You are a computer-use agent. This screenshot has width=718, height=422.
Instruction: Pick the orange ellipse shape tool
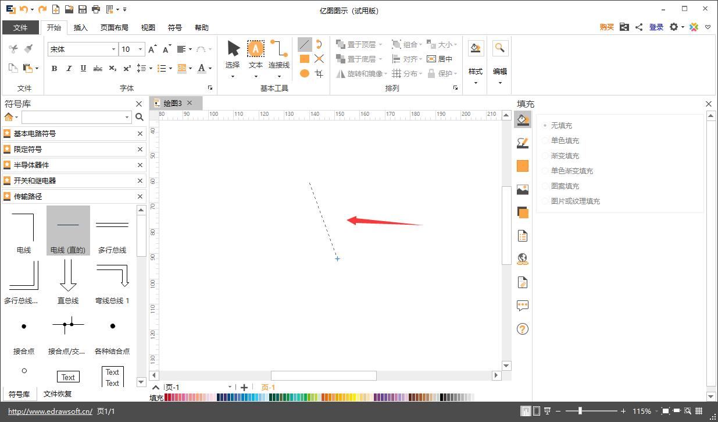[305, 73]
